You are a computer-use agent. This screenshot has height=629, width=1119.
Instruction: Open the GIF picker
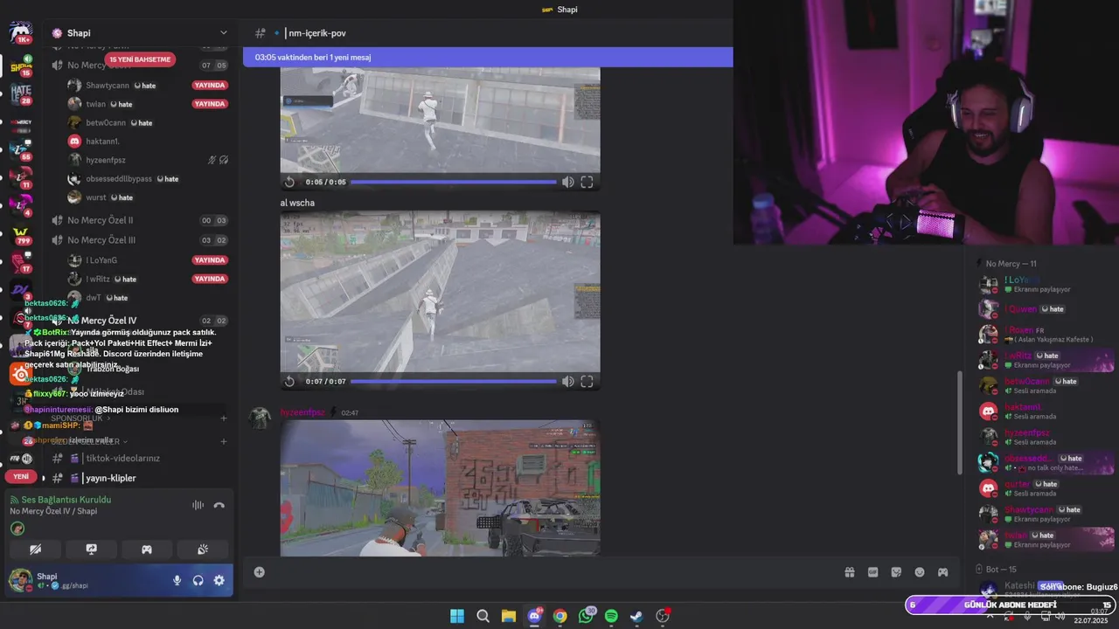(x=872, y=572)
